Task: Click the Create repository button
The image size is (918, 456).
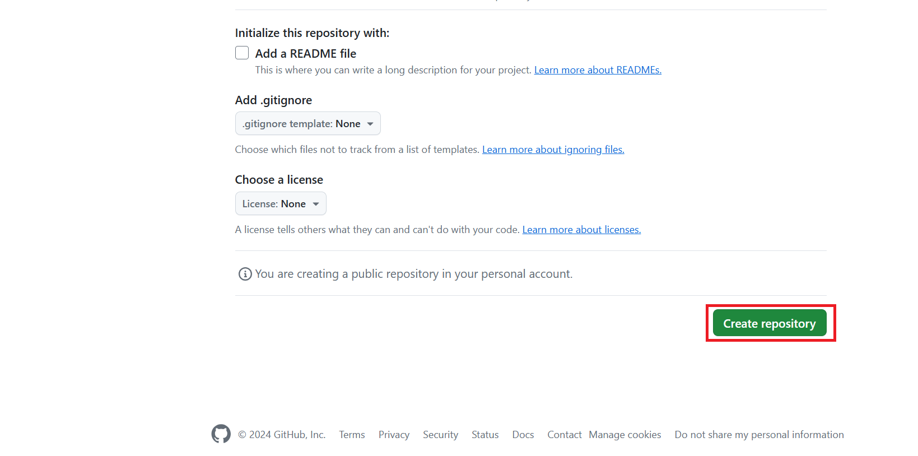Action: 770,323
